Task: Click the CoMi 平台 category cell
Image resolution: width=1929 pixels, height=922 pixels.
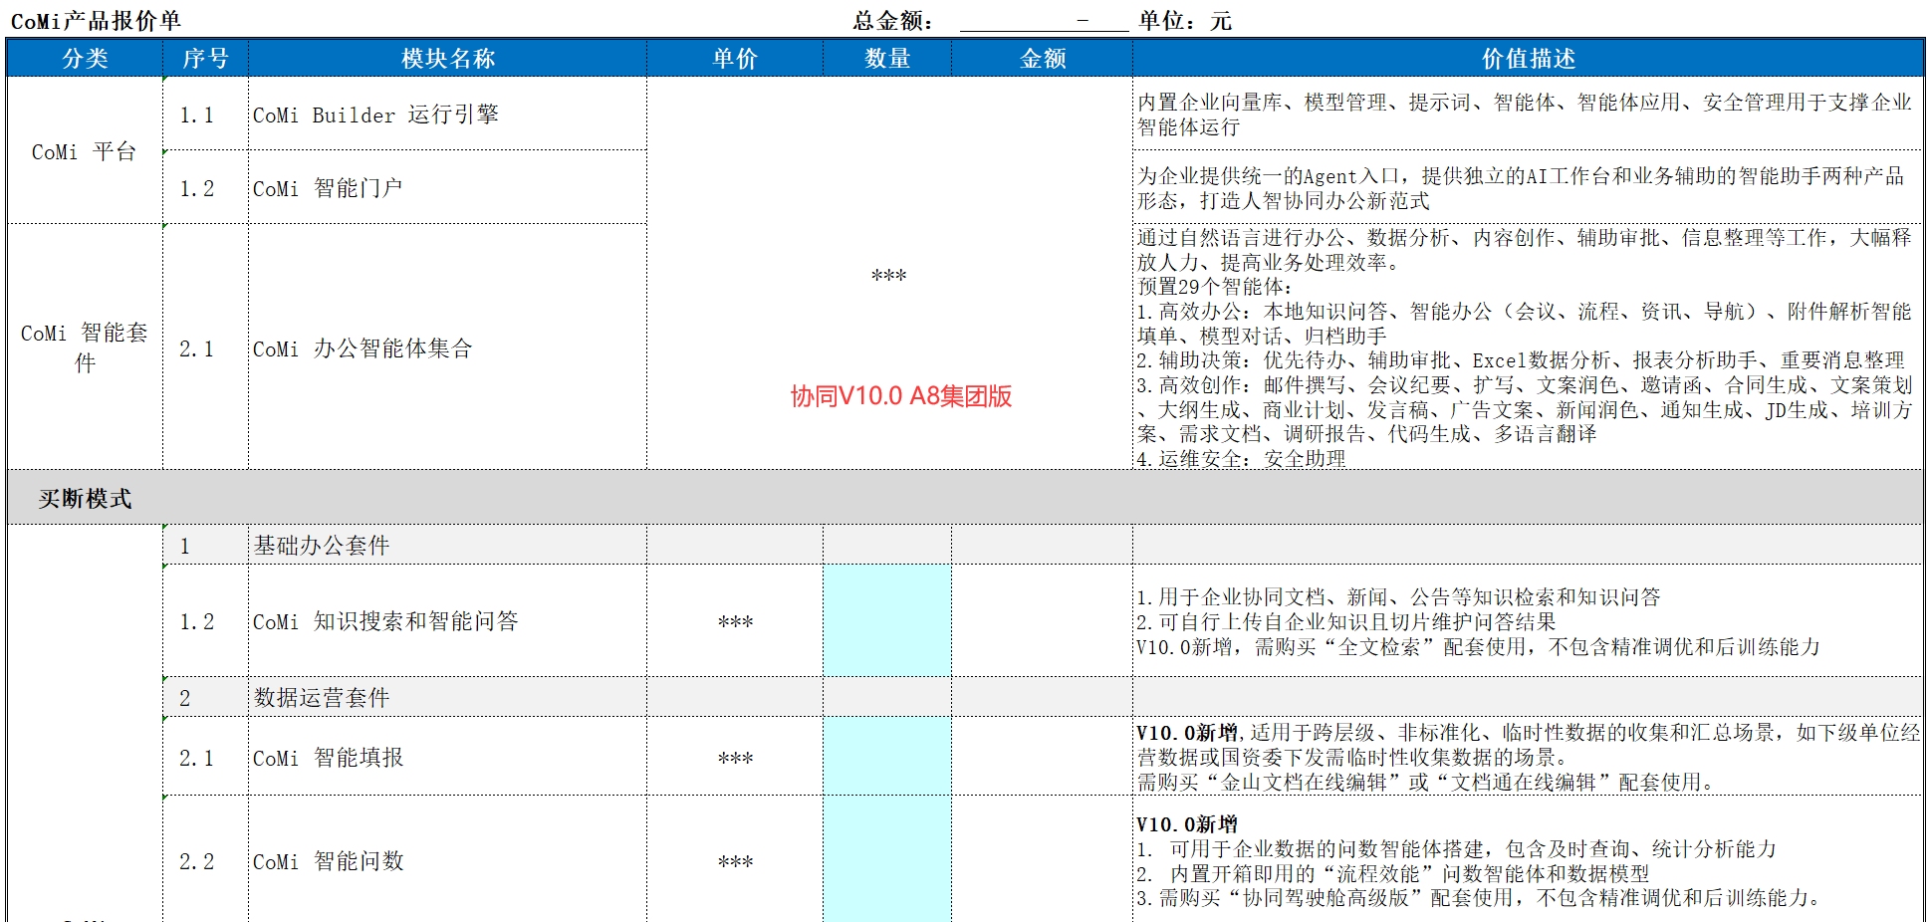Action: [85, 151]
